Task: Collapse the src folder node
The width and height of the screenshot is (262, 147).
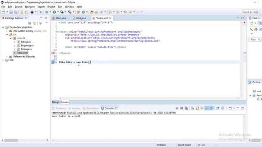Action: [x=7, y=35]
